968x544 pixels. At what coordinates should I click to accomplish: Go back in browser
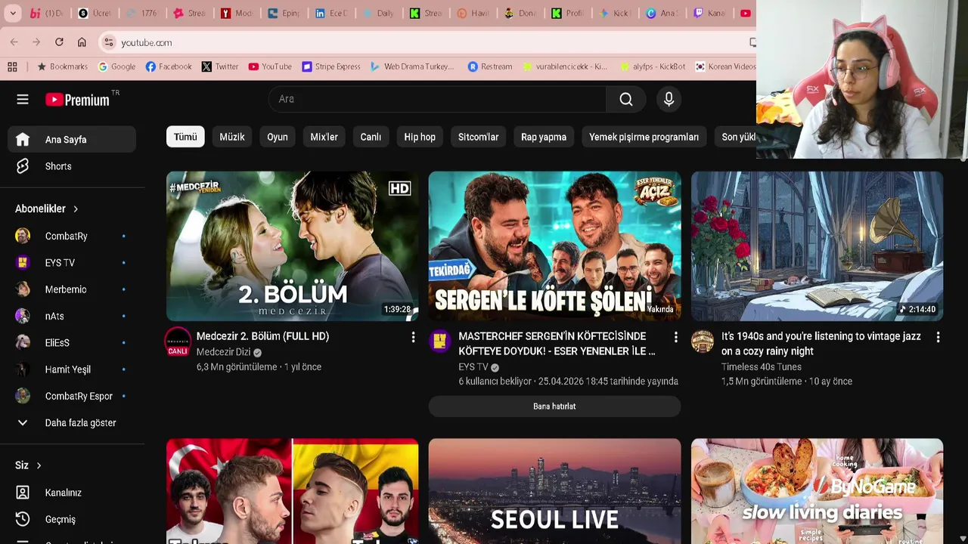(x=14, y=42)
